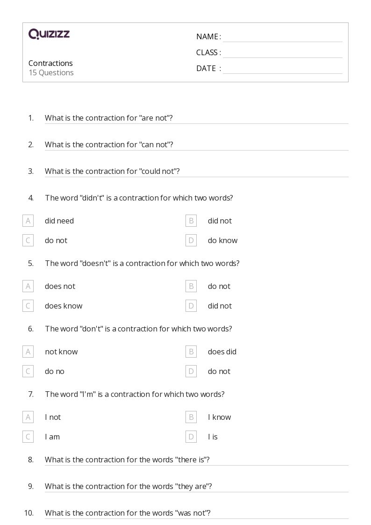The width and height of the screenshot is (371, 525).
Task: Select option A 'does not' for question 5
Action: tap(28, 286)
